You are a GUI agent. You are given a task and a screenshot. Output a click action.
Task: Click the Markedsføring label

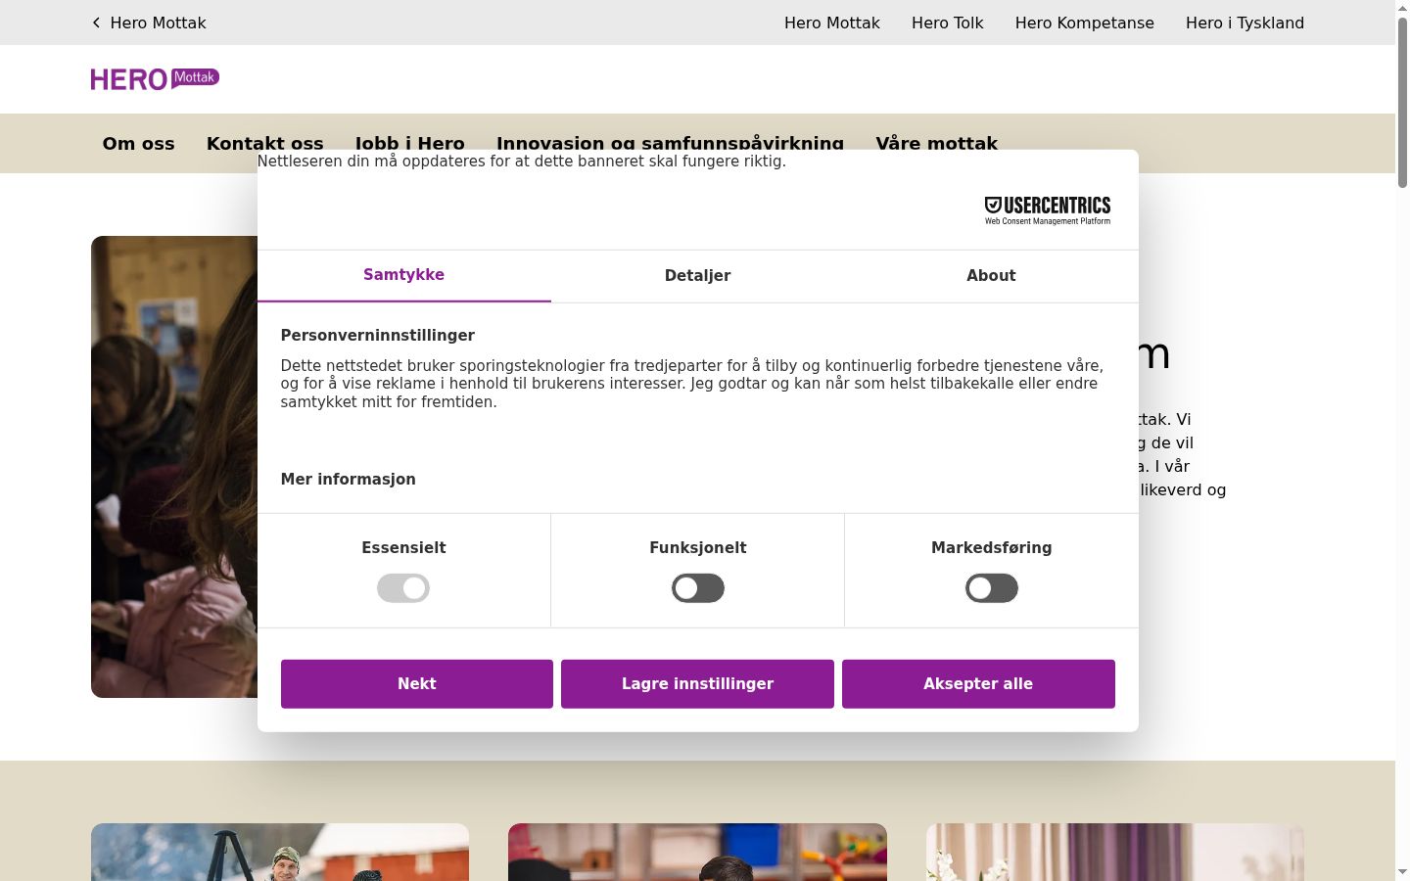(991, 547)
